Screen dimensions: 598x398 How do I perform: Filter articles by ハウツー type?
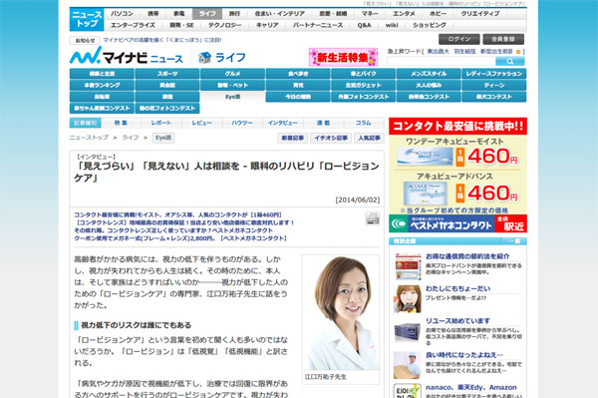pyautogui.click(x=242, y=123)
